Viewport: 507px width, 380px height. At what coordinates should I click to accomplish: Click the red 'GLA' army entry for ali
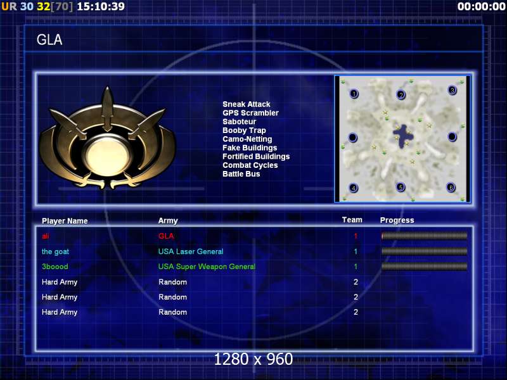166,236
